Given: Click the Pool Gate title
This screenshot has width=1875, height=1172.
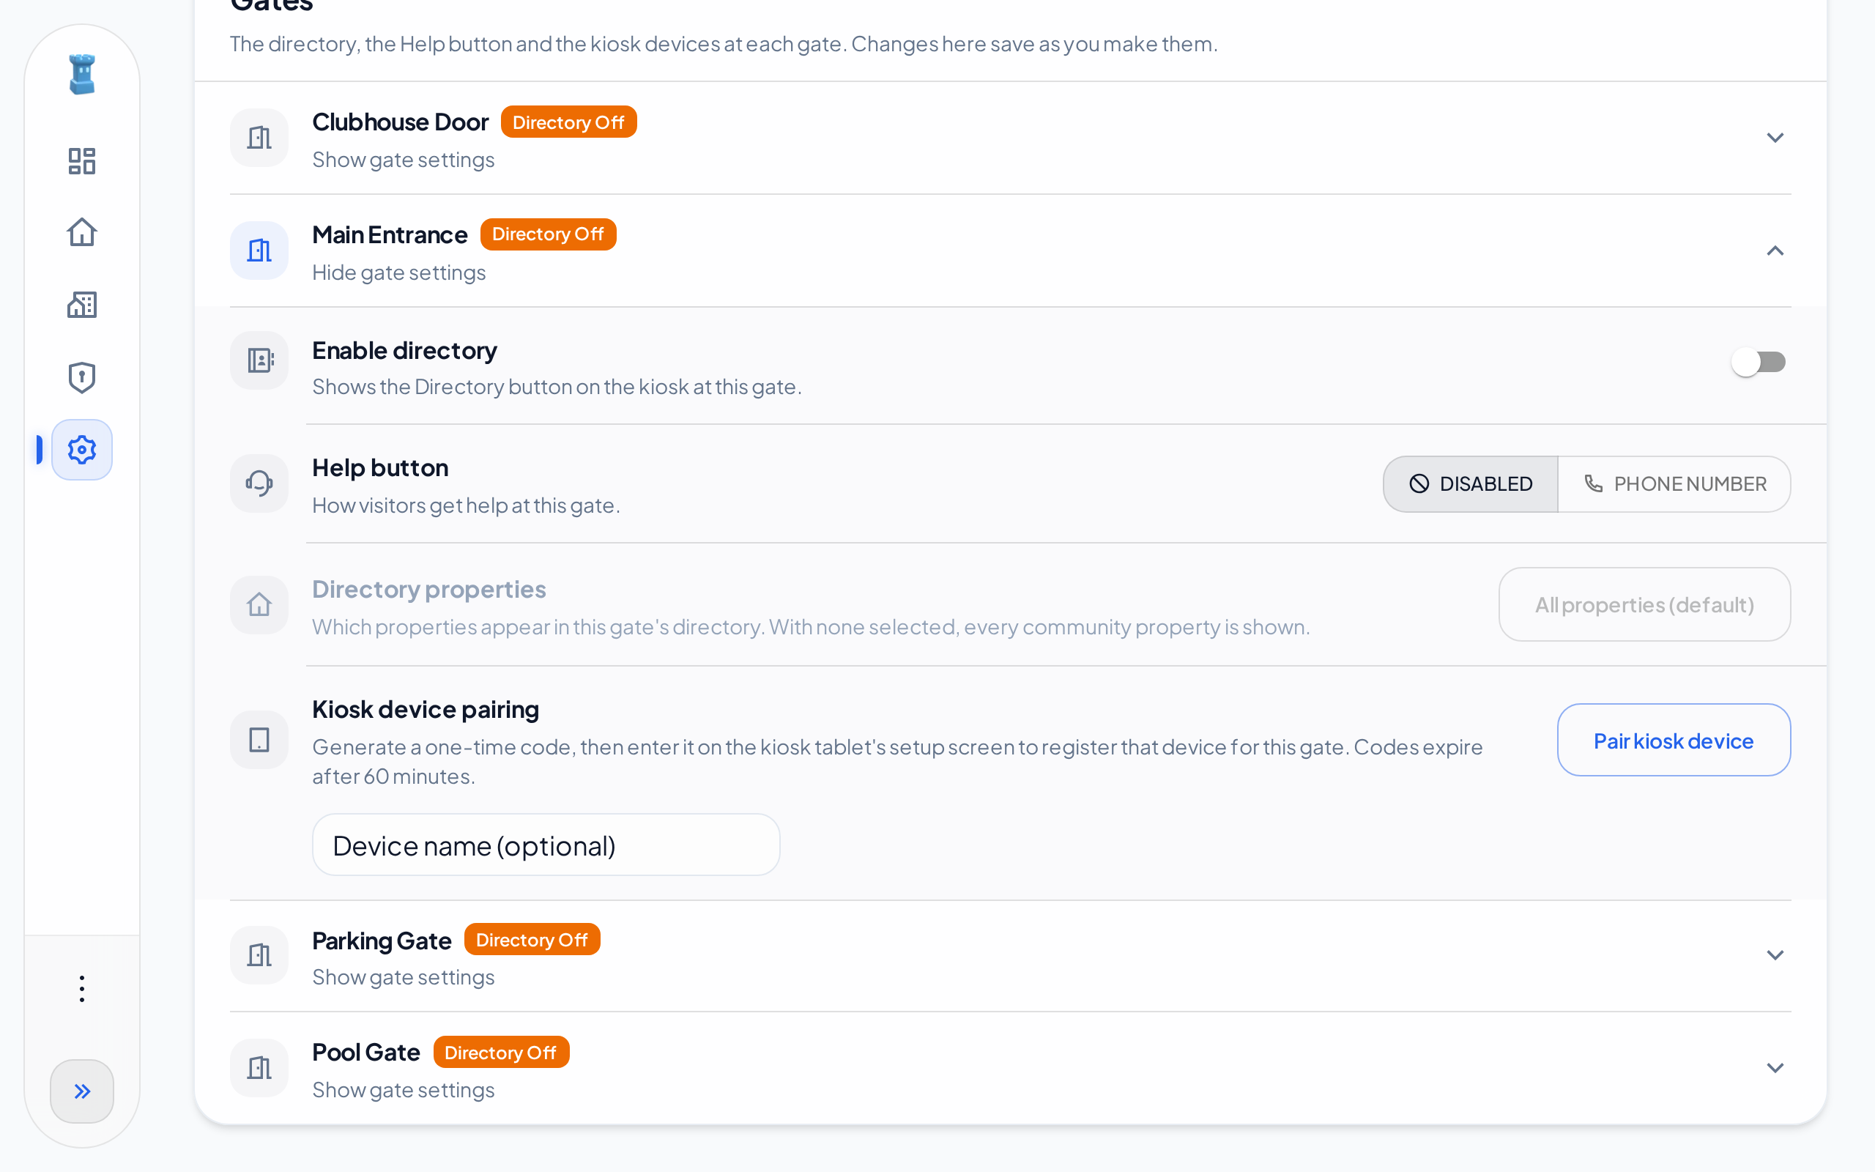Looking at the screenshot, I should pos(366,1053).
